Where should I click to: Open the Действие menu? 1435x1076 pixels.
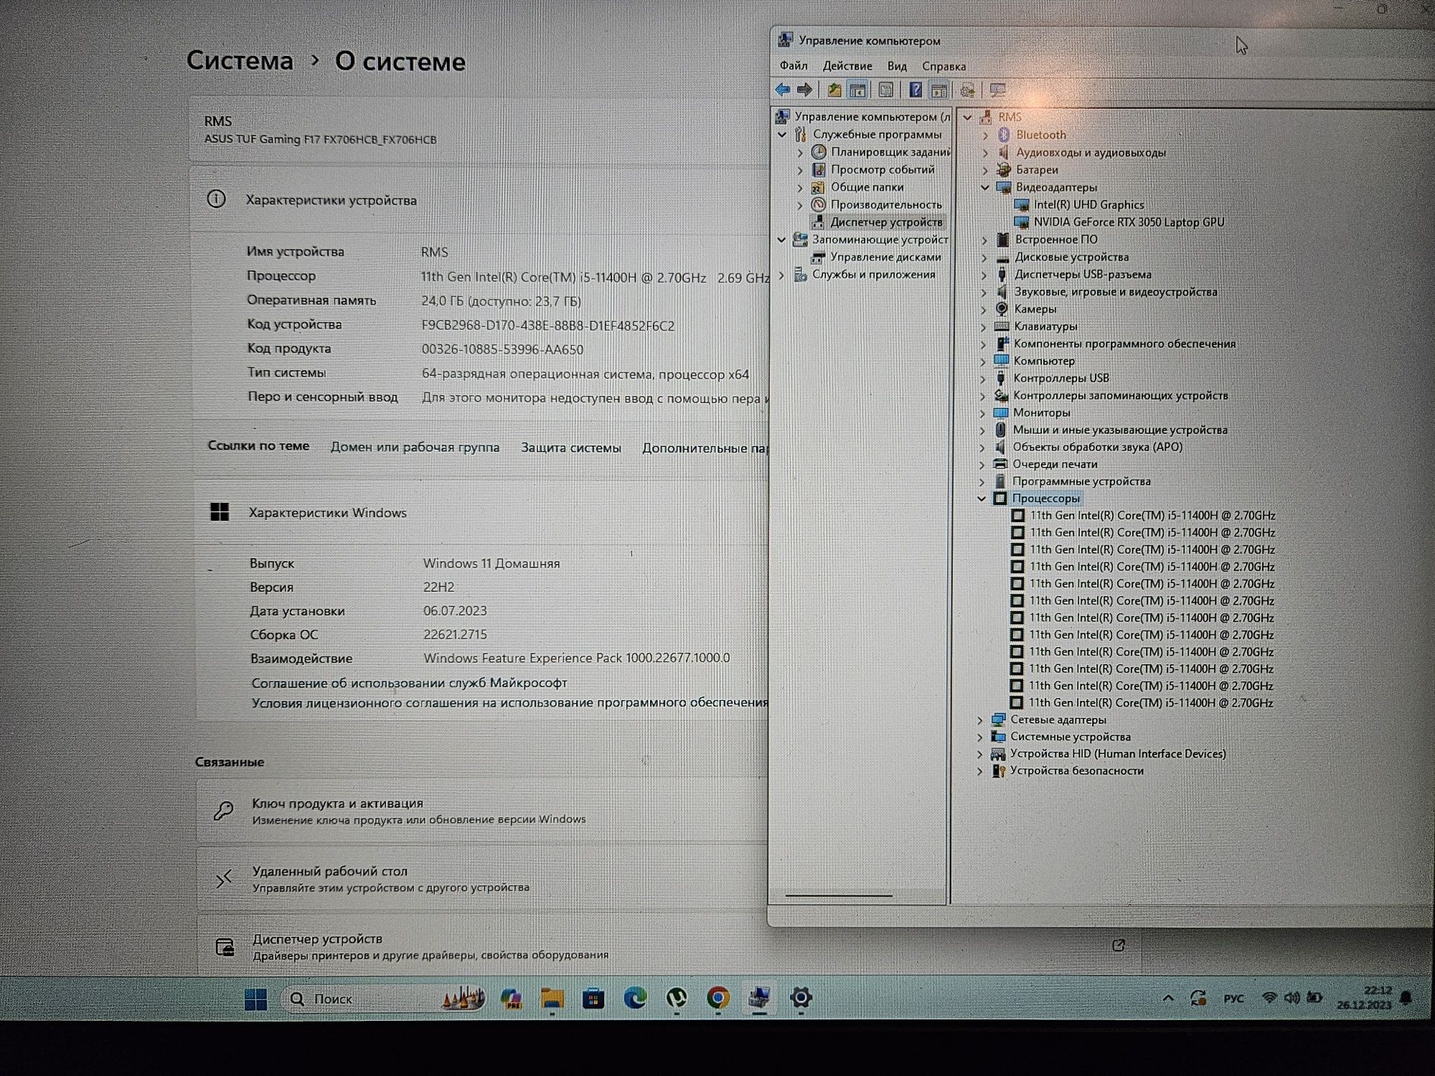(x=847, y=65)
